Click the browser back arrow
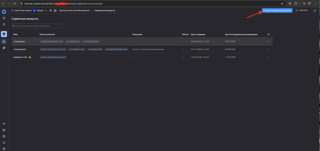320x151 pixels. point(3,4)
